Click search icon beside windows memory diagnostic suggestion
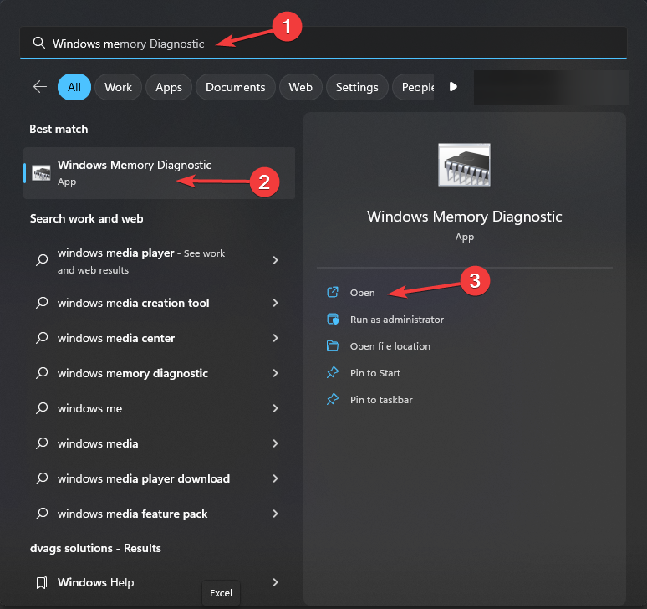The image size is (647, 609). 42,373
